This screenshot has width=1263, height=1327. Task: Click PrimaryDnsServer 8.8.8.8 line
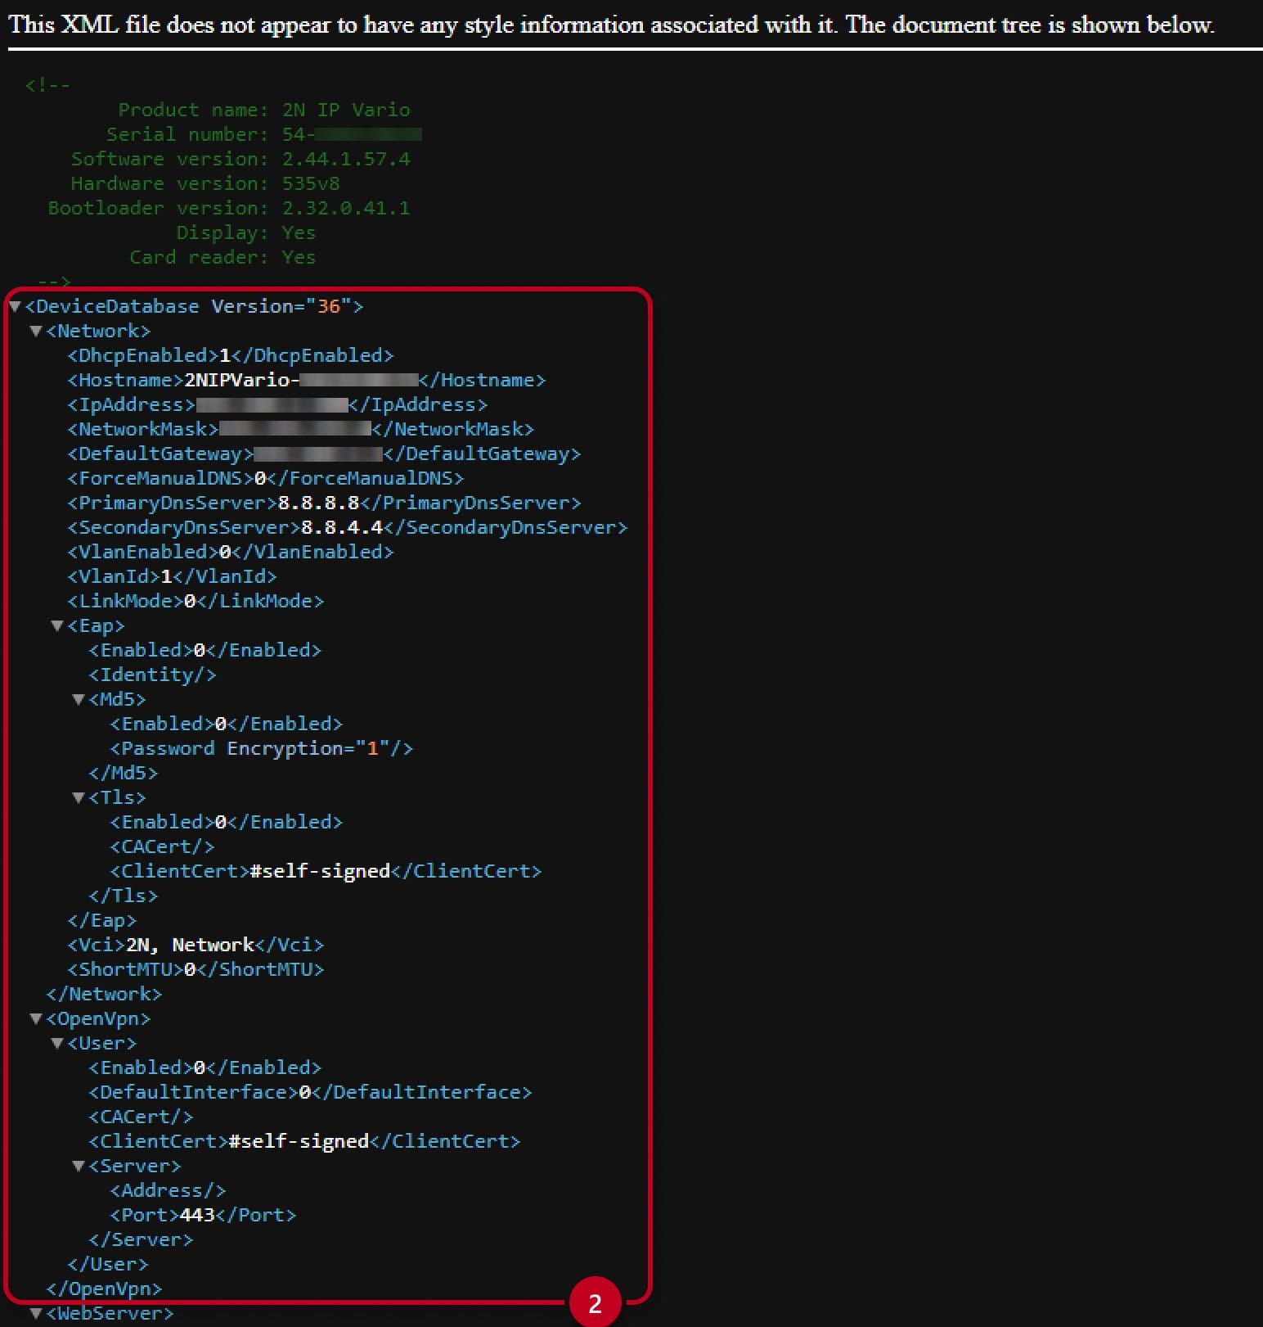tap(324, 503)
